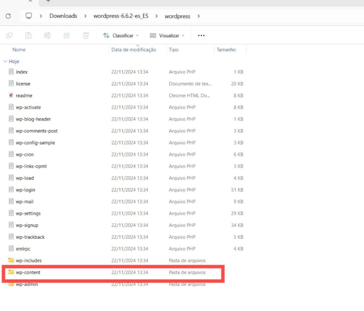Image resolution: width=364 pixels, height=311 pixels.
Task: Select the wp-content folder
Action: [x=28, y=272]
